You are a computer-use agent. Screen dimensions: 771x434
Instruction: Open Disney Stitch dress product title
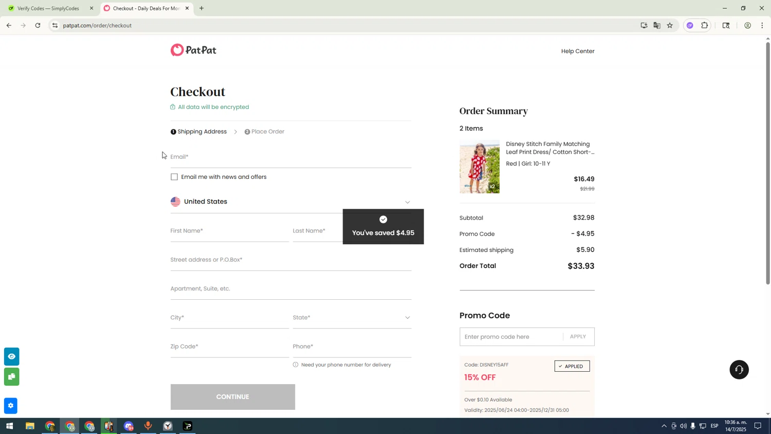550,148
